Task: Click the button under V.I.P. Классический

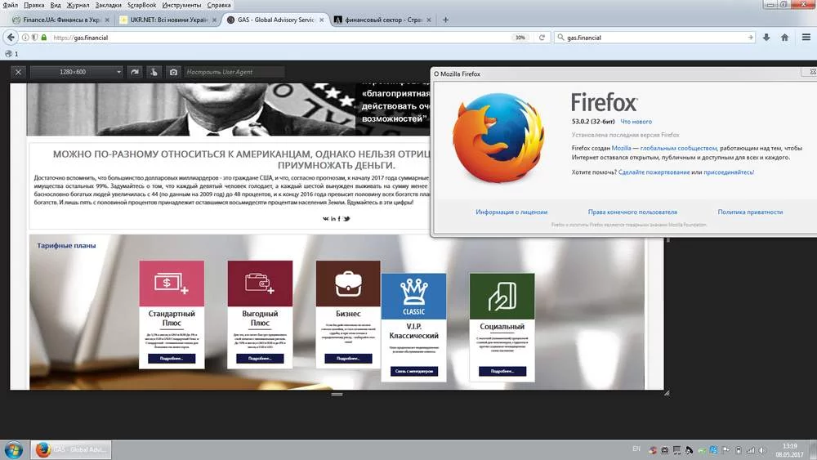Action: [x=413, y=371]
